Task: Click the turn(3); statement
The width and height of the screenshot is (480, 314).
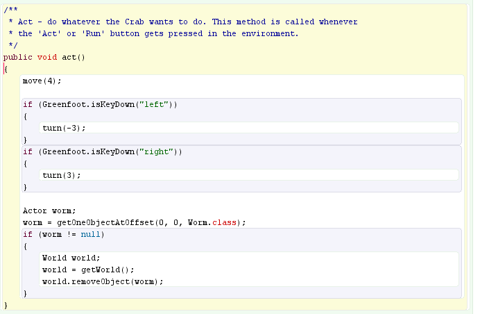Action: [61, 175]
